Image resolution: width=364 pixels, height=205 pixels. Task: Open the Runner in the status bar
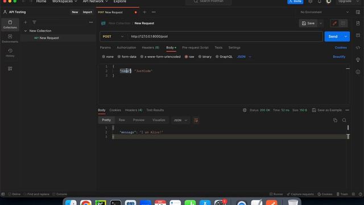276,194
